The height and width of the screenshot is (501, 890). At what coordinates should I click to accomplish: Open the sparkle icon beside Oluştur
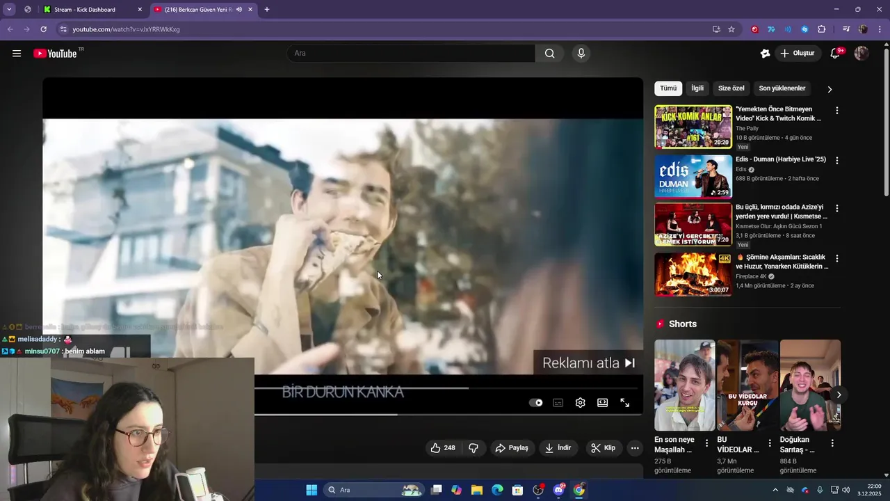tap(766, 54)
